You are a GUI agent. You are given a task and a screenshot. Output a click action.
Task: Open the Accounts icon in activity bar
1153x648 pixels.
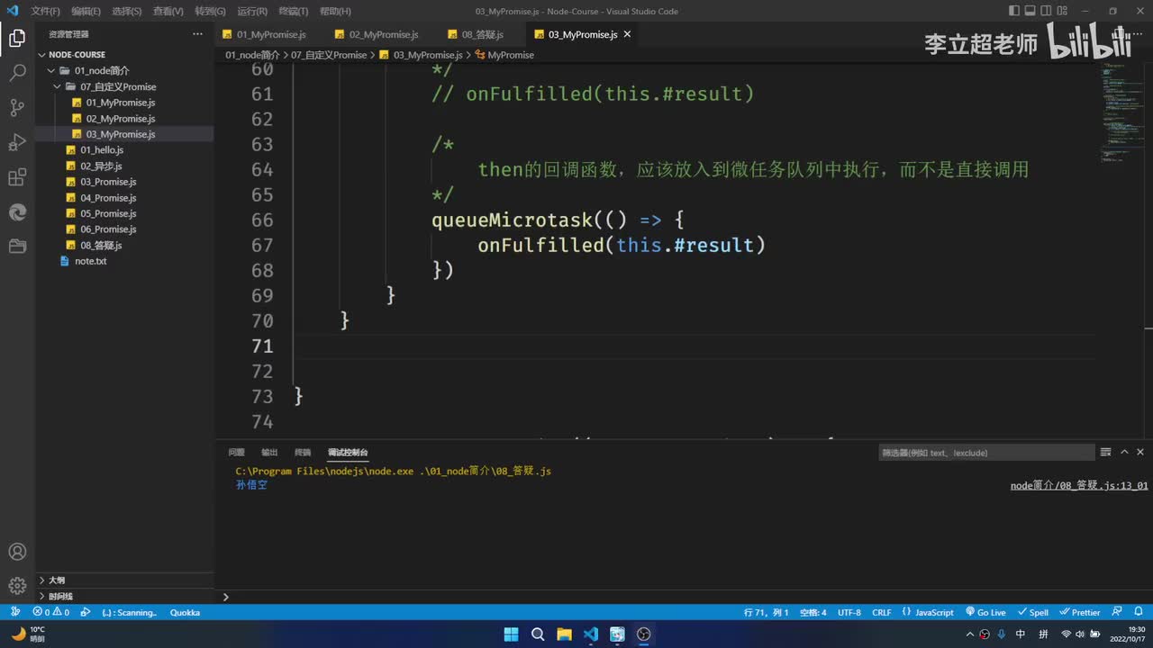(17, 552)
